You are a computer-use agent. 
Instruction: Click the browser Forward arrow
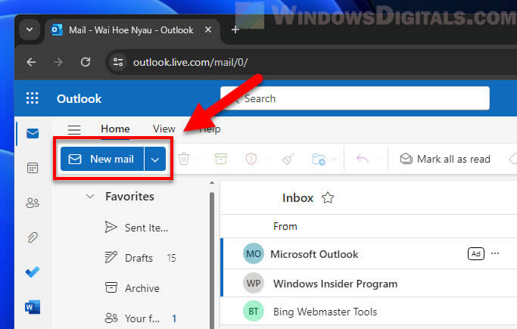coord(58,62)
